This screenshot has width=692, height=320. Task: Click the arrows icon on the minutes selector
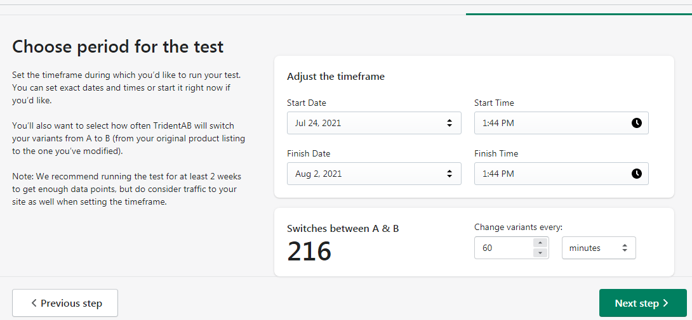[624, 248]
